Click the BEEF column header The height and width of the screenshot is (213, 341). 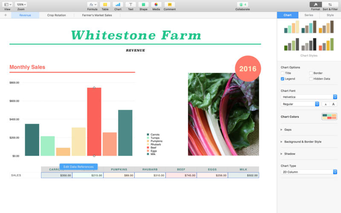tap(181, 169)
